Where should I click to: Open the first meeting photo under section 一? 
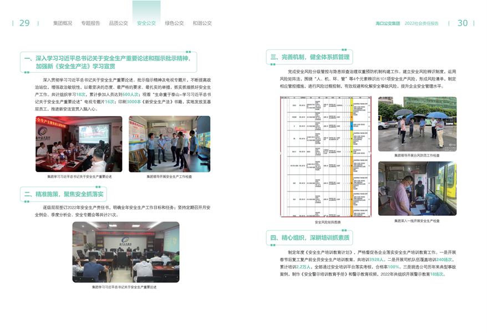click(79, 144)
